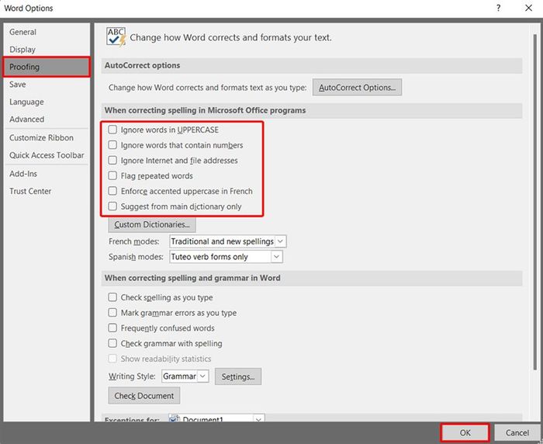Open the Help question mark button
Screen dimensions: 543x444
(x=498, y=8)
